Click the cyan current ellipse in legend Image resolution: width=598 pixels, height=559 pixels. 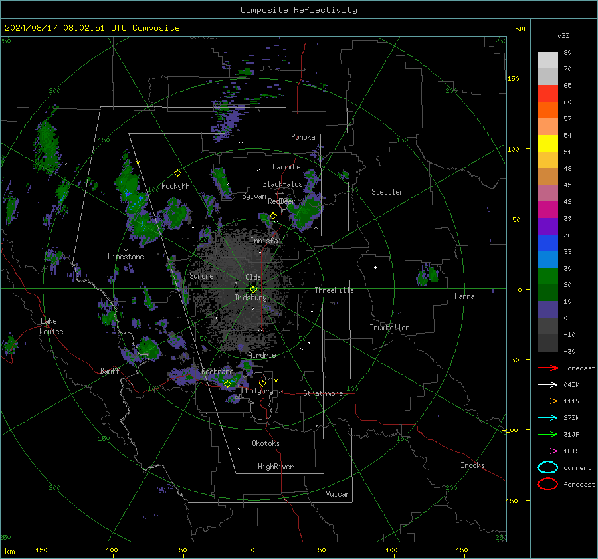tap(548, 467)
